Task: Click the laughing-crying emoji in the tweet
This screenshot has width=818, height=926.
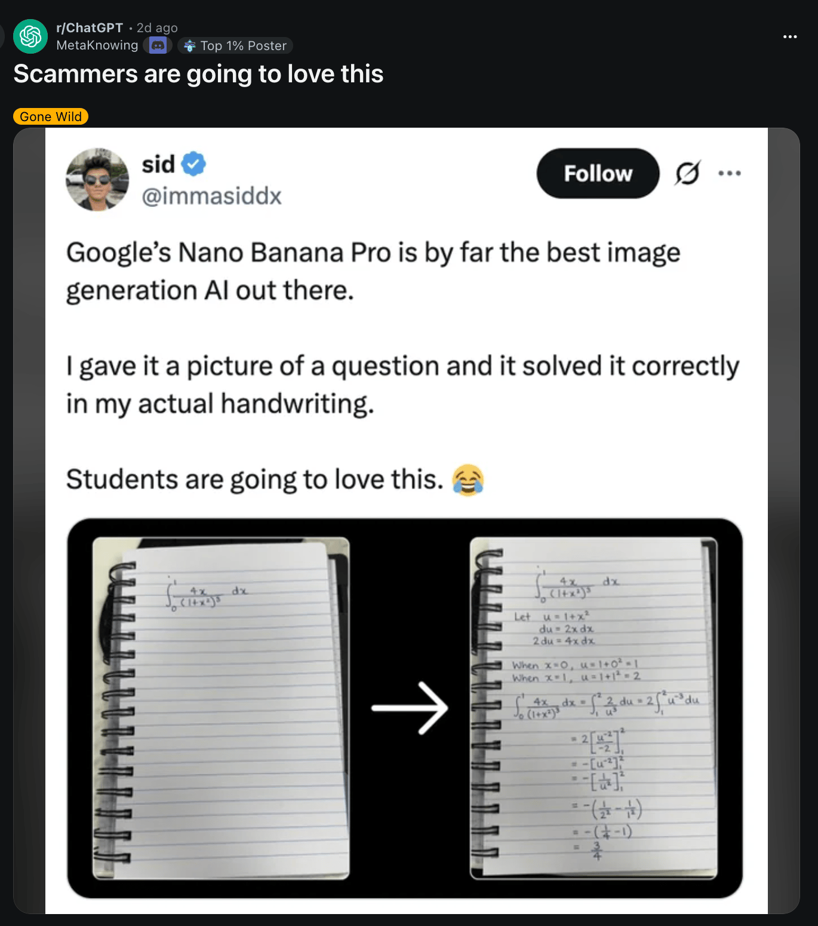Action: coord(468,480)
